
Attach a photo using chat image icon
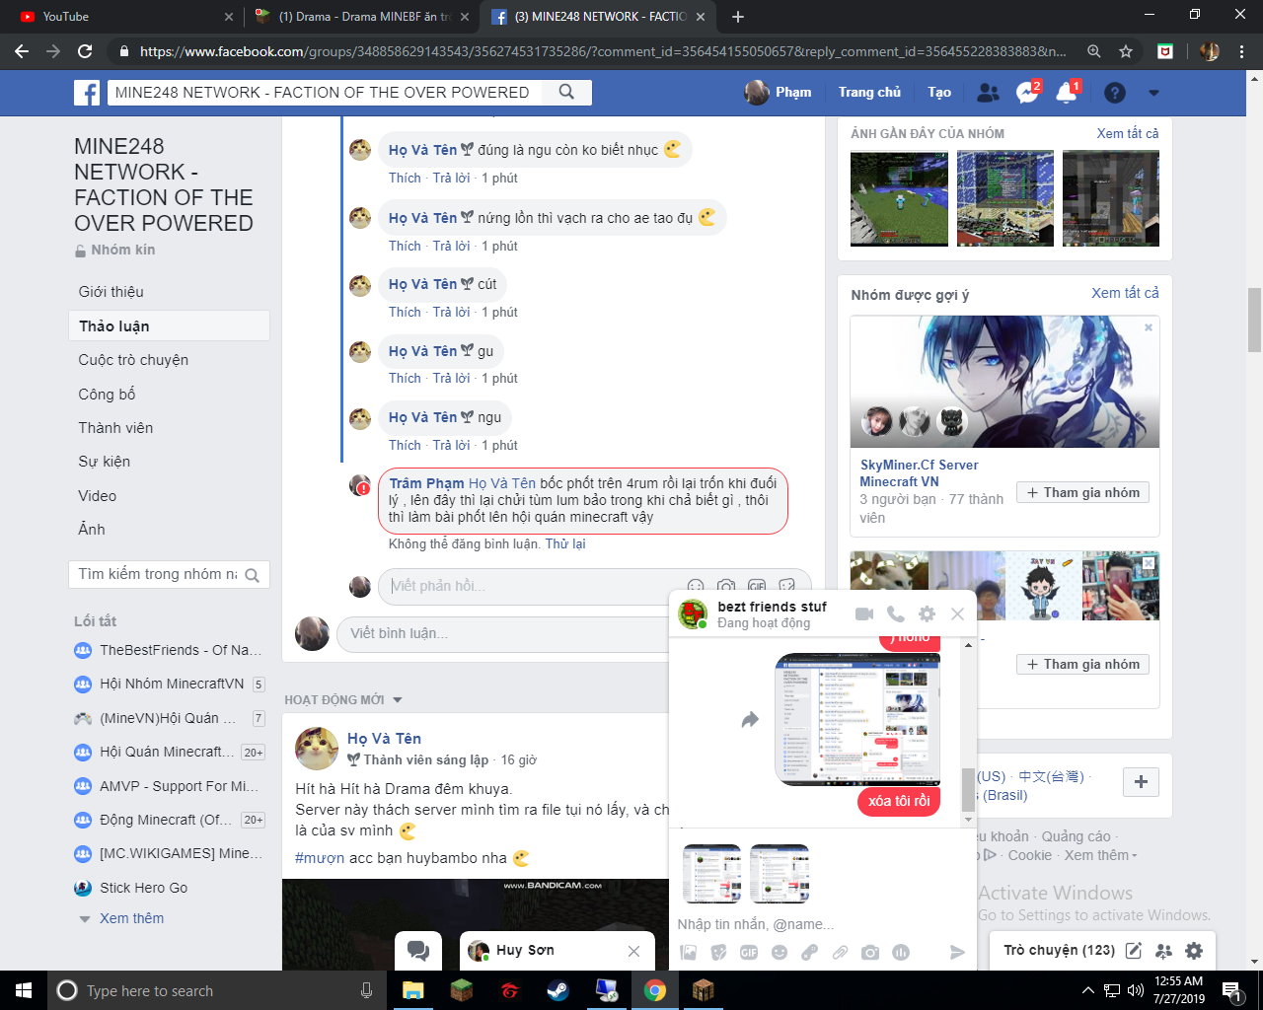pos(689,952)
